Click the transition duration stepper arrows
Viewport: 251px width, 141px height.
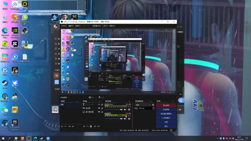(x=153, y=108)
